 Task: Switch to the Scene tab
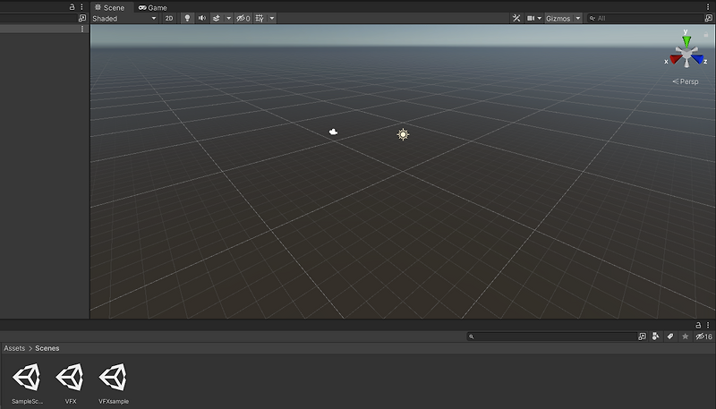point(109,7)
